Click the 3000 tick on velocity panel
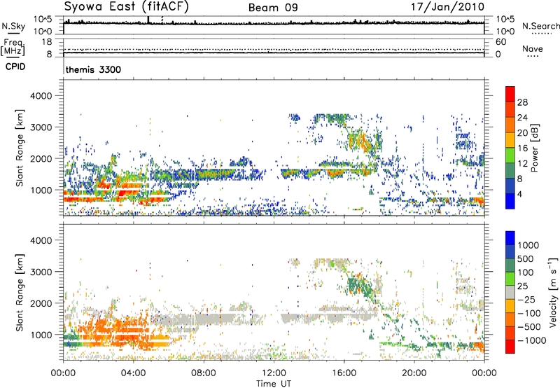The width and height of the screenshot is (560, 388). pos(41,272)
